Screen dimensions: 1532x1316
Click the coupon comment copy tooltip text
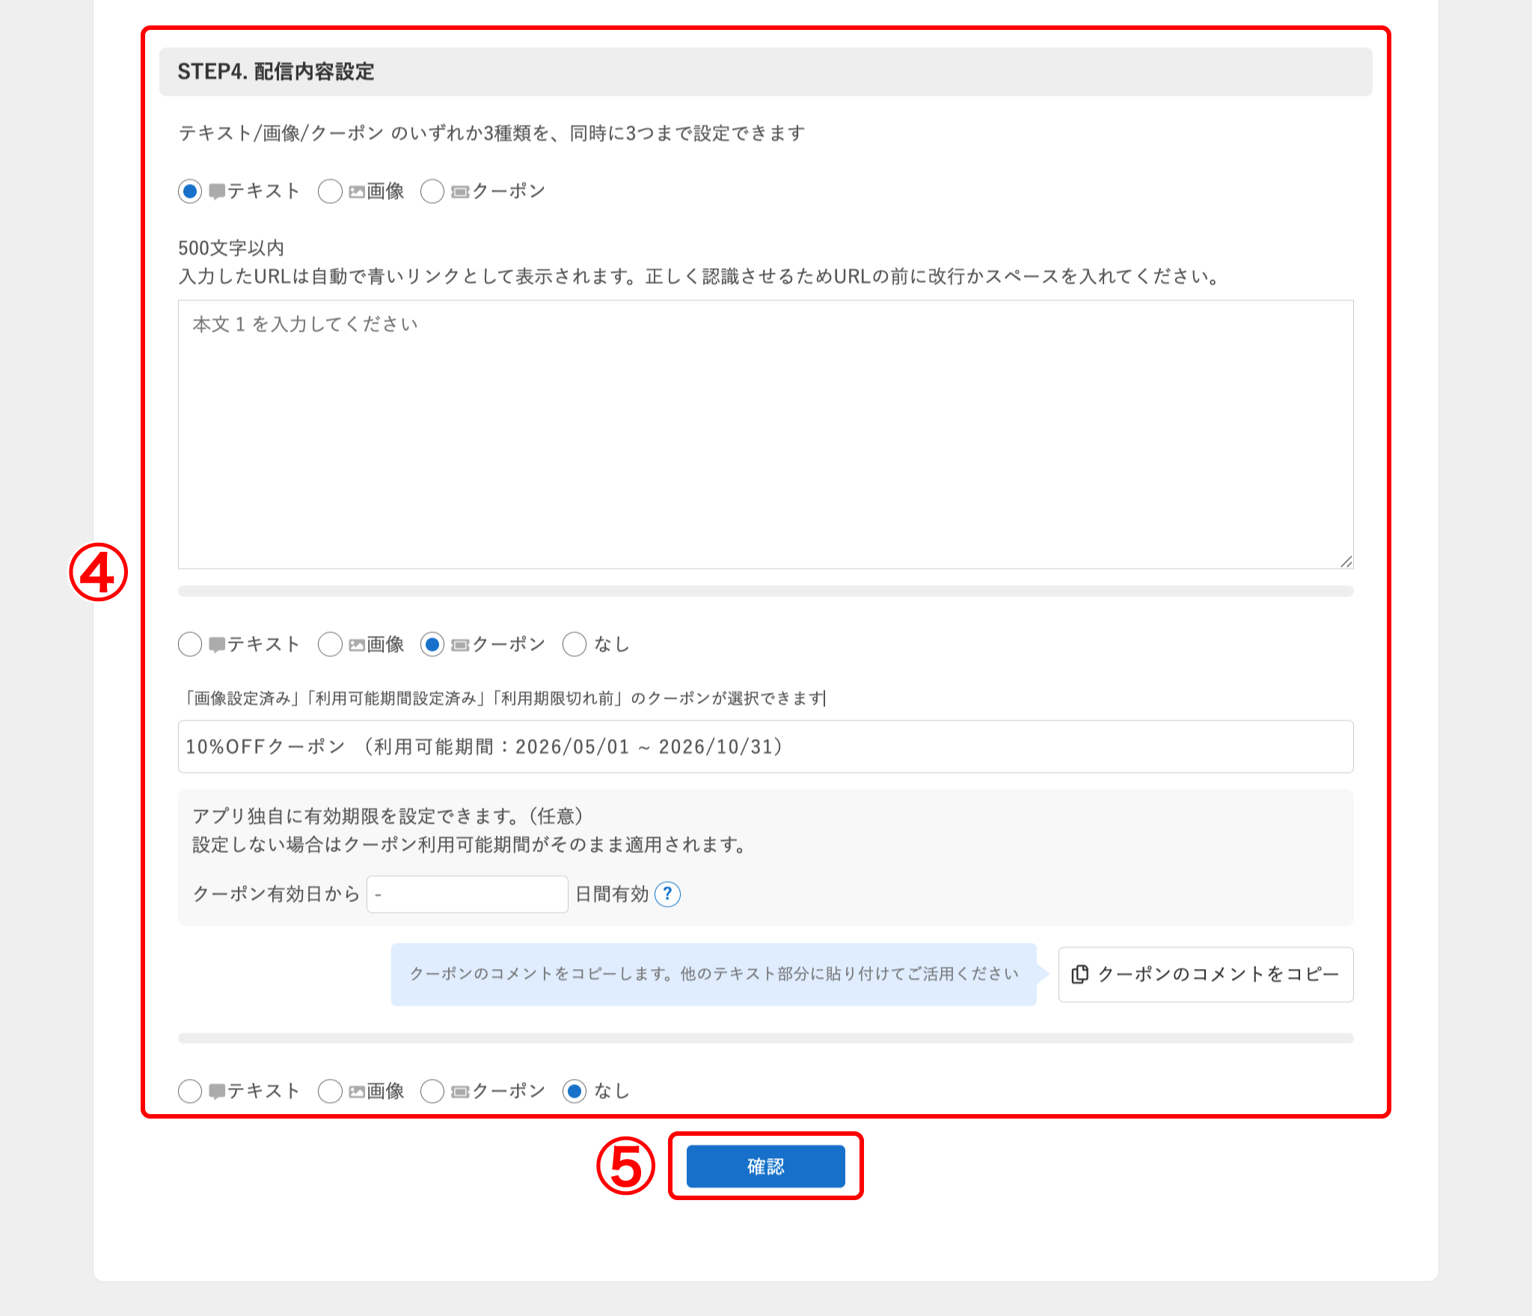(714, 974)
